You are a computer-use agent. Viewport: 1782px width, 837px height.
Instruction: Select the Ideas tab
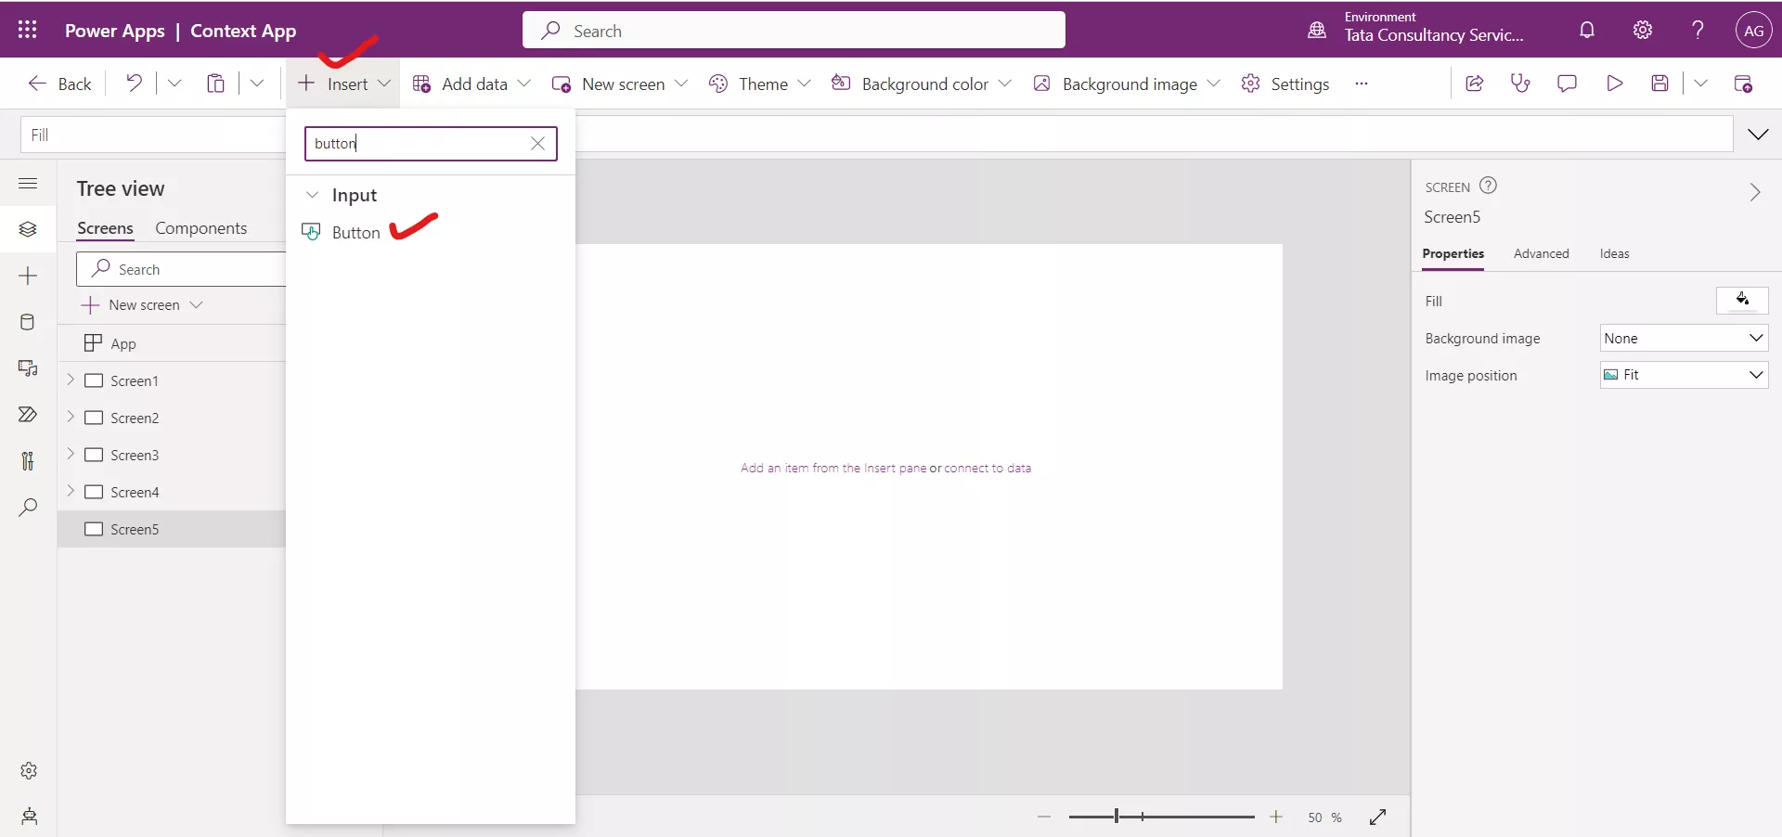click(1614, 253)
